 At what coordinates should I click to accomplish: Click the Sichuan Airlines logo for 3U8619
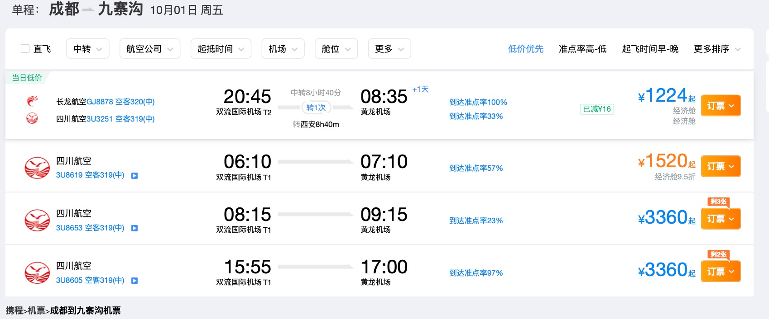point(37,168)
